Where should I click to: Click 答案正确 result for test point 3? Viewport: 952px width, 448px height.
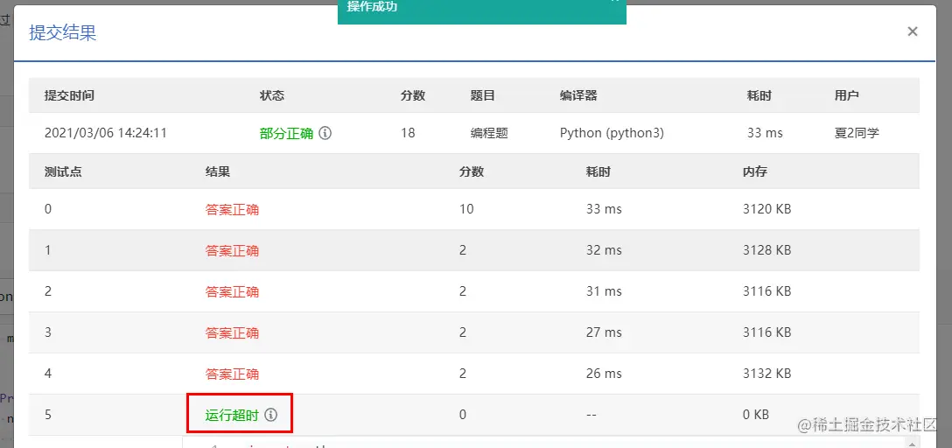point(232,332)
